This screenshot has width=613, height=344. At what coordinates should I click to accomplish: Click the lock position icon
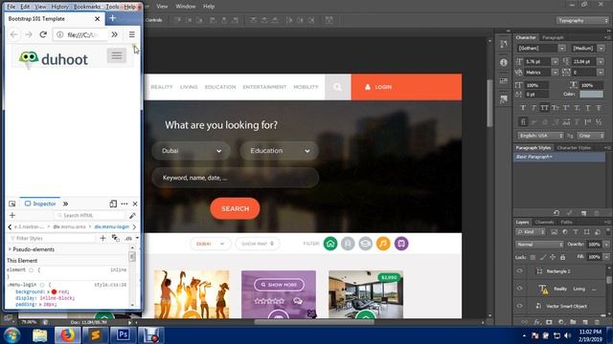[x=553, y=257]
